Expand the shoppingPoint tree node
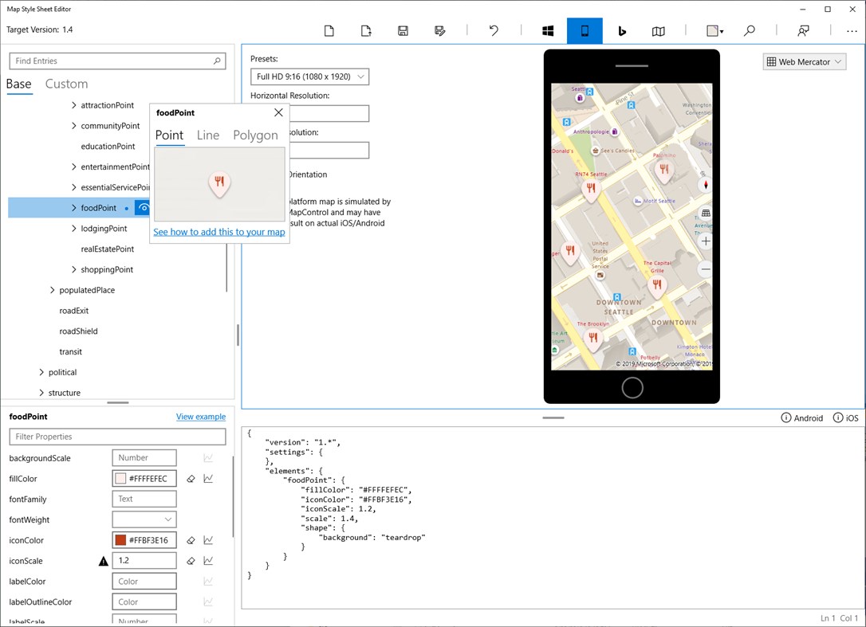 click(x=74, y=269)
